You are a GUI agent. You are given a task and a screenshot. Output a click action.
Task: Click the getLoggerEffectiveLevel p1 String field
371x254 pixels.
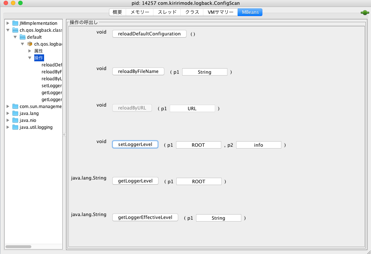(x=219, y=218)
